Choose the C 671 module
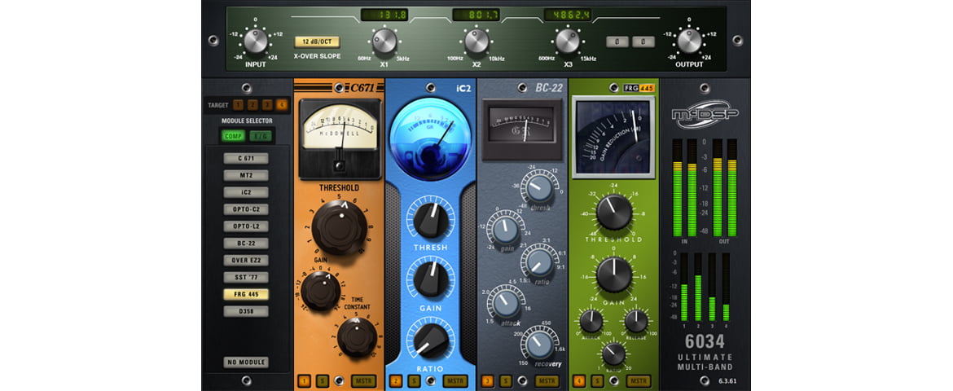 coord(246,159)
